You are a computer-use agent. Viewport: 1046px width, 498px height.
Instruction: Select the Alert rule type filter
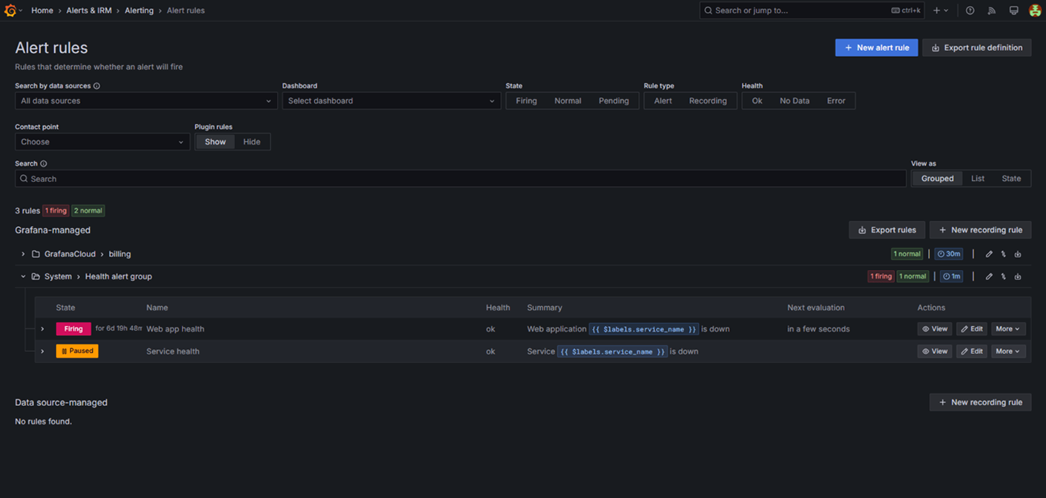[663, 101]
